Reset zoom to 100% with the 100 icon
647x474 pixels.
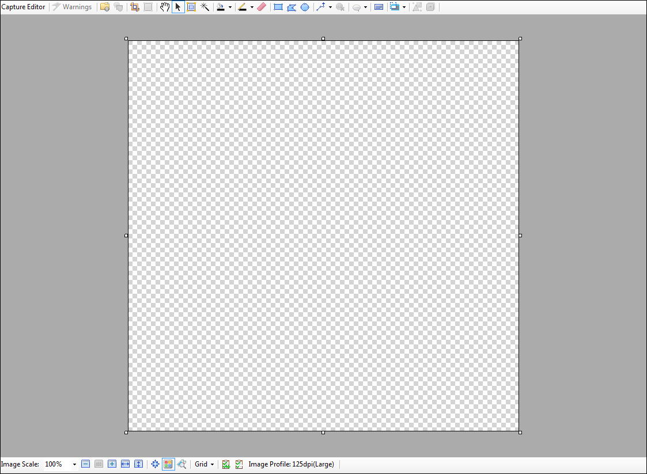99,464
